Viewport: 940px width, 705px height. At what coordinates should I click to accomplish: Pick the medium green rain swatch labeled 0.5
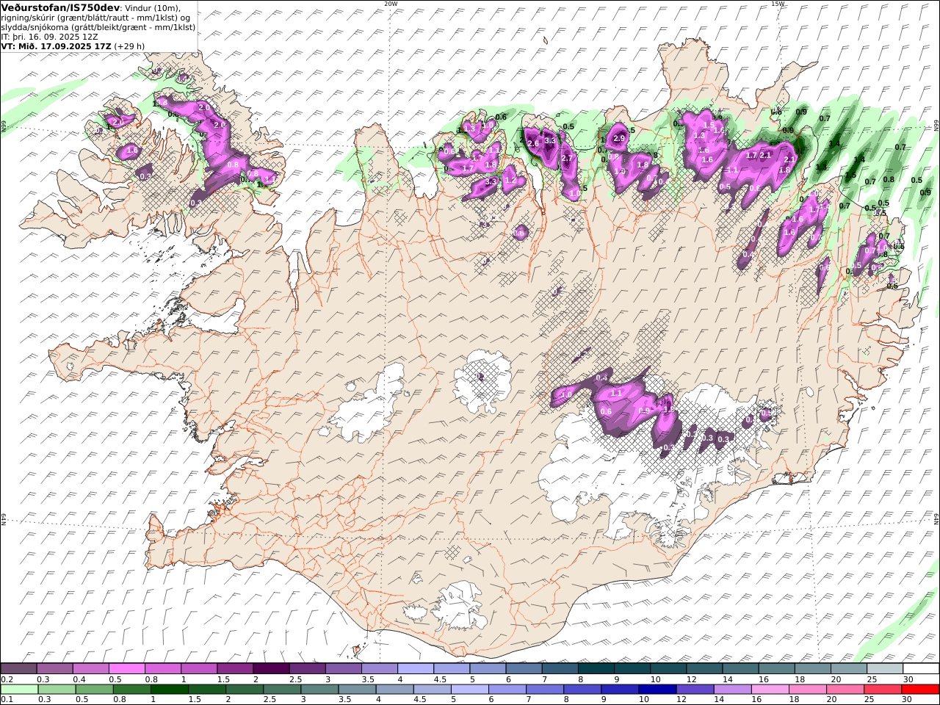tap(94, 690)
